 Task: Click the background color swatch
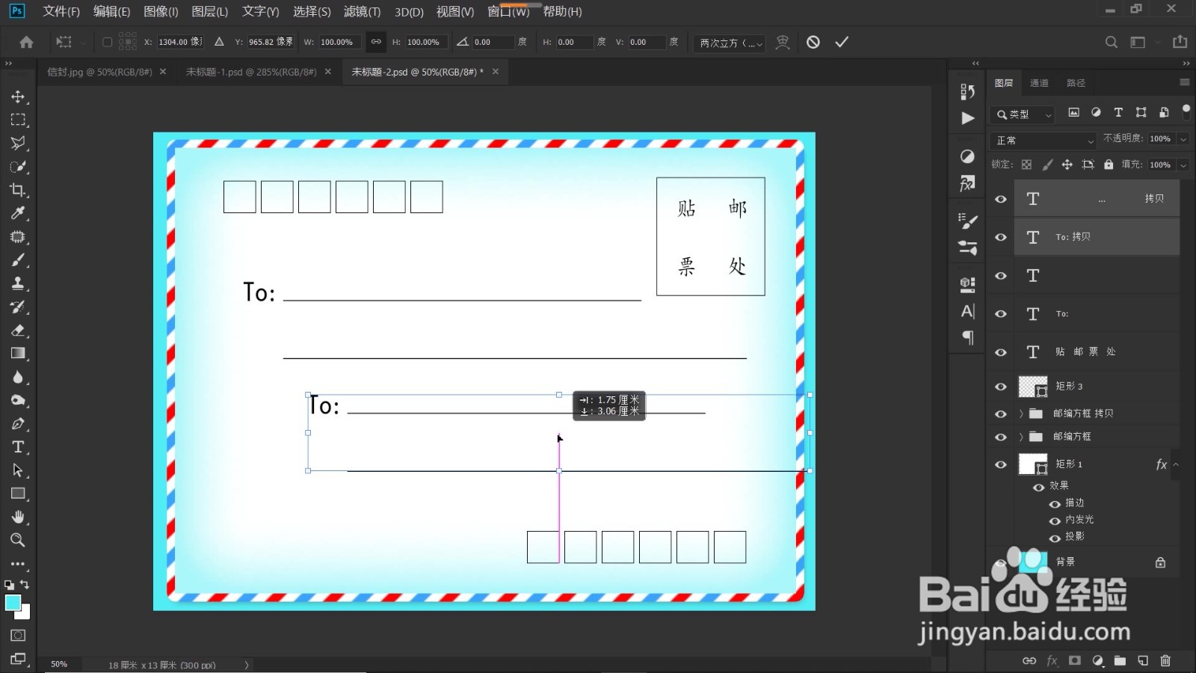click(x=25, y=613)
